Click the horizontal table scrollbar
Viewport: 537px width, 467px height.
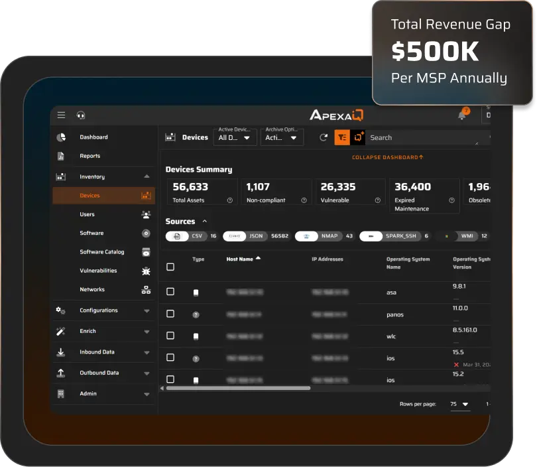pos(237,388)
